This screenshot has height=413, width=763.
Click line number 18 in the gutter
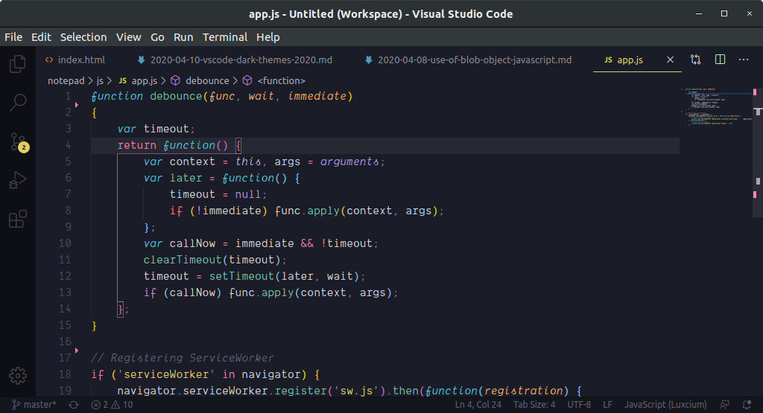click(65, 374)
